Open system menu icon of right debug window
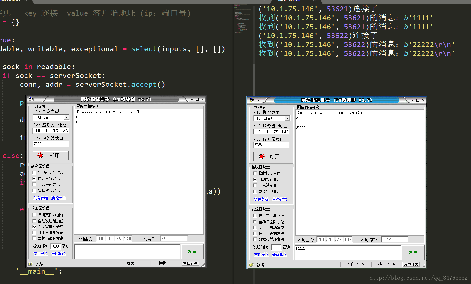Viewport: 471px width, 284px height. 252,100
